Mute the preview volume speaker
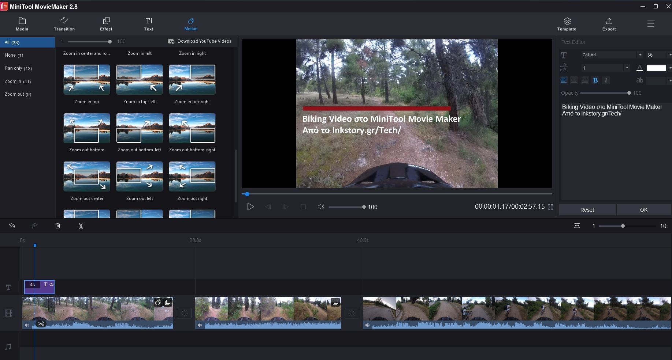Viewport: 672px width, 360px height. [321, 207]
